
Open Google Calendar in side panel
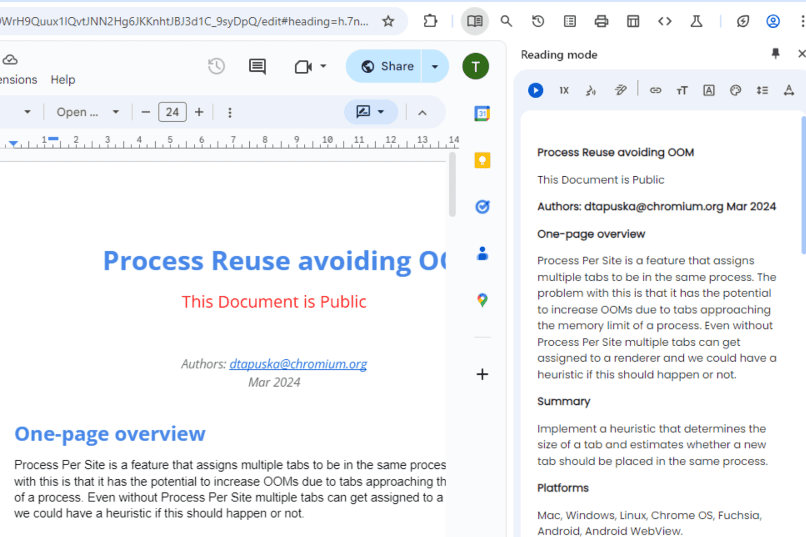[x=482, y=113]
